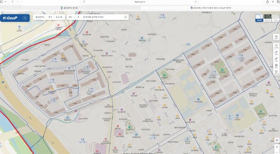Click the refresh/reset icon in right toolbar

coord(276,46)
